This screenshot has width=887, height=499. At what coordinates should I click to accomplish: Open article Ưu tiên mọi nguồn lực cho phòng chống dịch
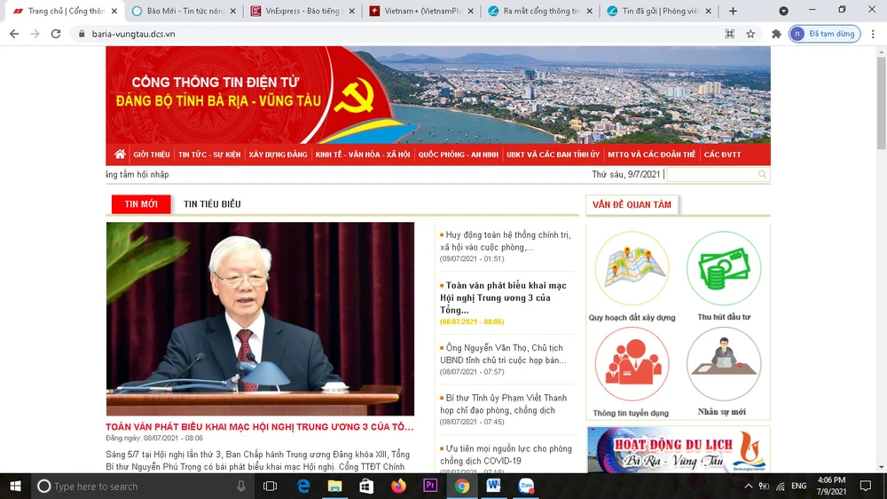pyautogui.click(x=506, y=455)
